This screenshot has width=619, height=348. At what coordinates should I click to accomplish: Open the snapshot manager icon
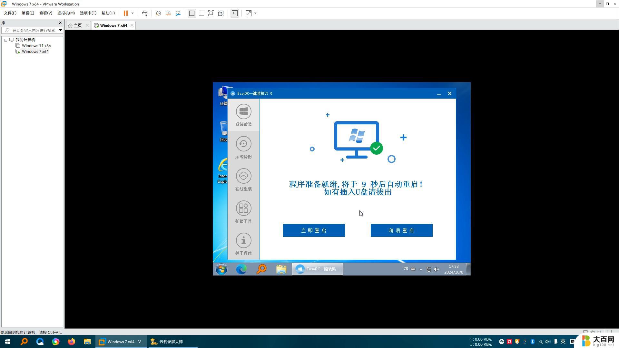click(178, 13)
